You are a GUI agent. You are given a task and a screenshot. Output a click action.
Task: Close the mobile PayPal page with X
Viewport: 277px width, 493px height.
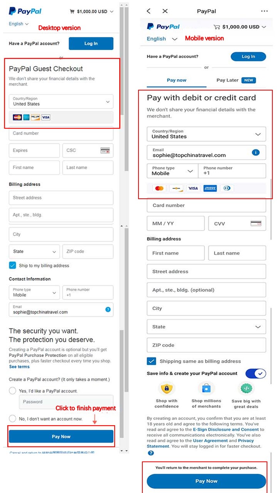click(165, 11)
